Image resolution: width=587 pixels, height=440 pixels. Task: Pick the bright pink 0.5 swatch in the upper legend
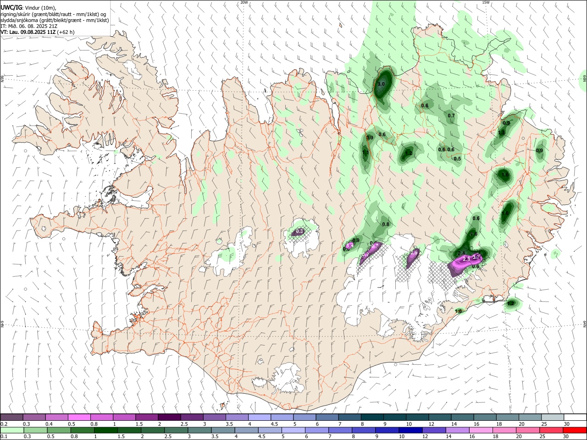[79, 417]
